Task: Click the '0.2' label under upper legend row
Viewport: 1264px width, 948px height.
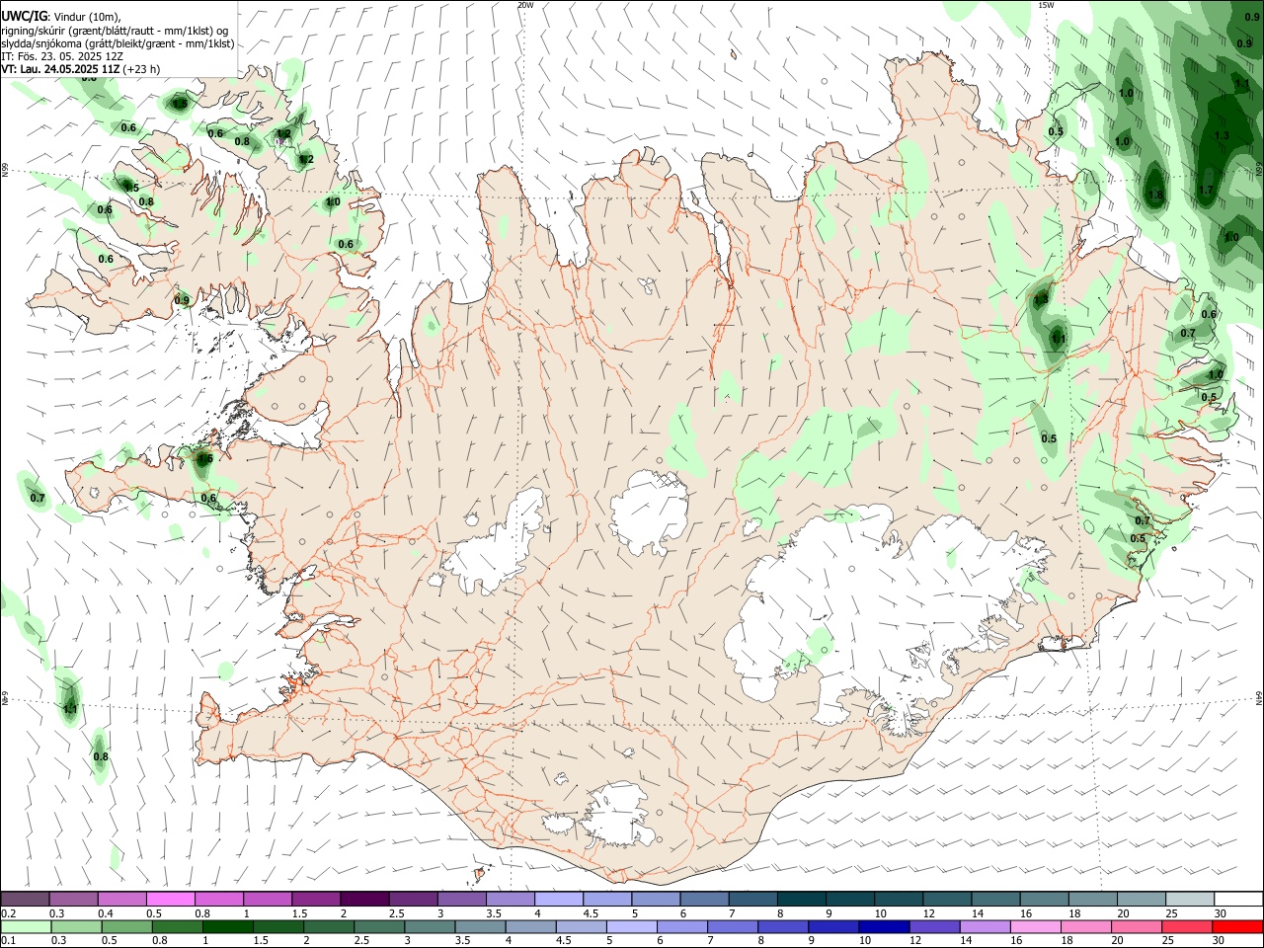Action: [x=8, y=913]
